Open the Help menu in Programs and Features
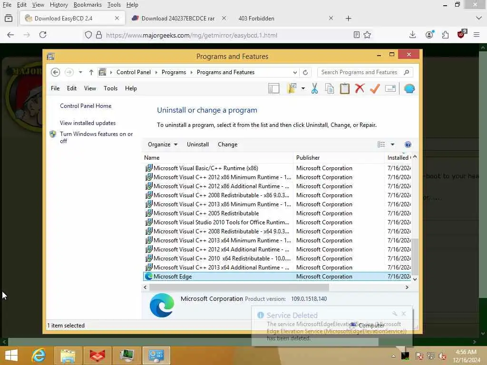The image size is (487, 365). (x=131, y=88)
